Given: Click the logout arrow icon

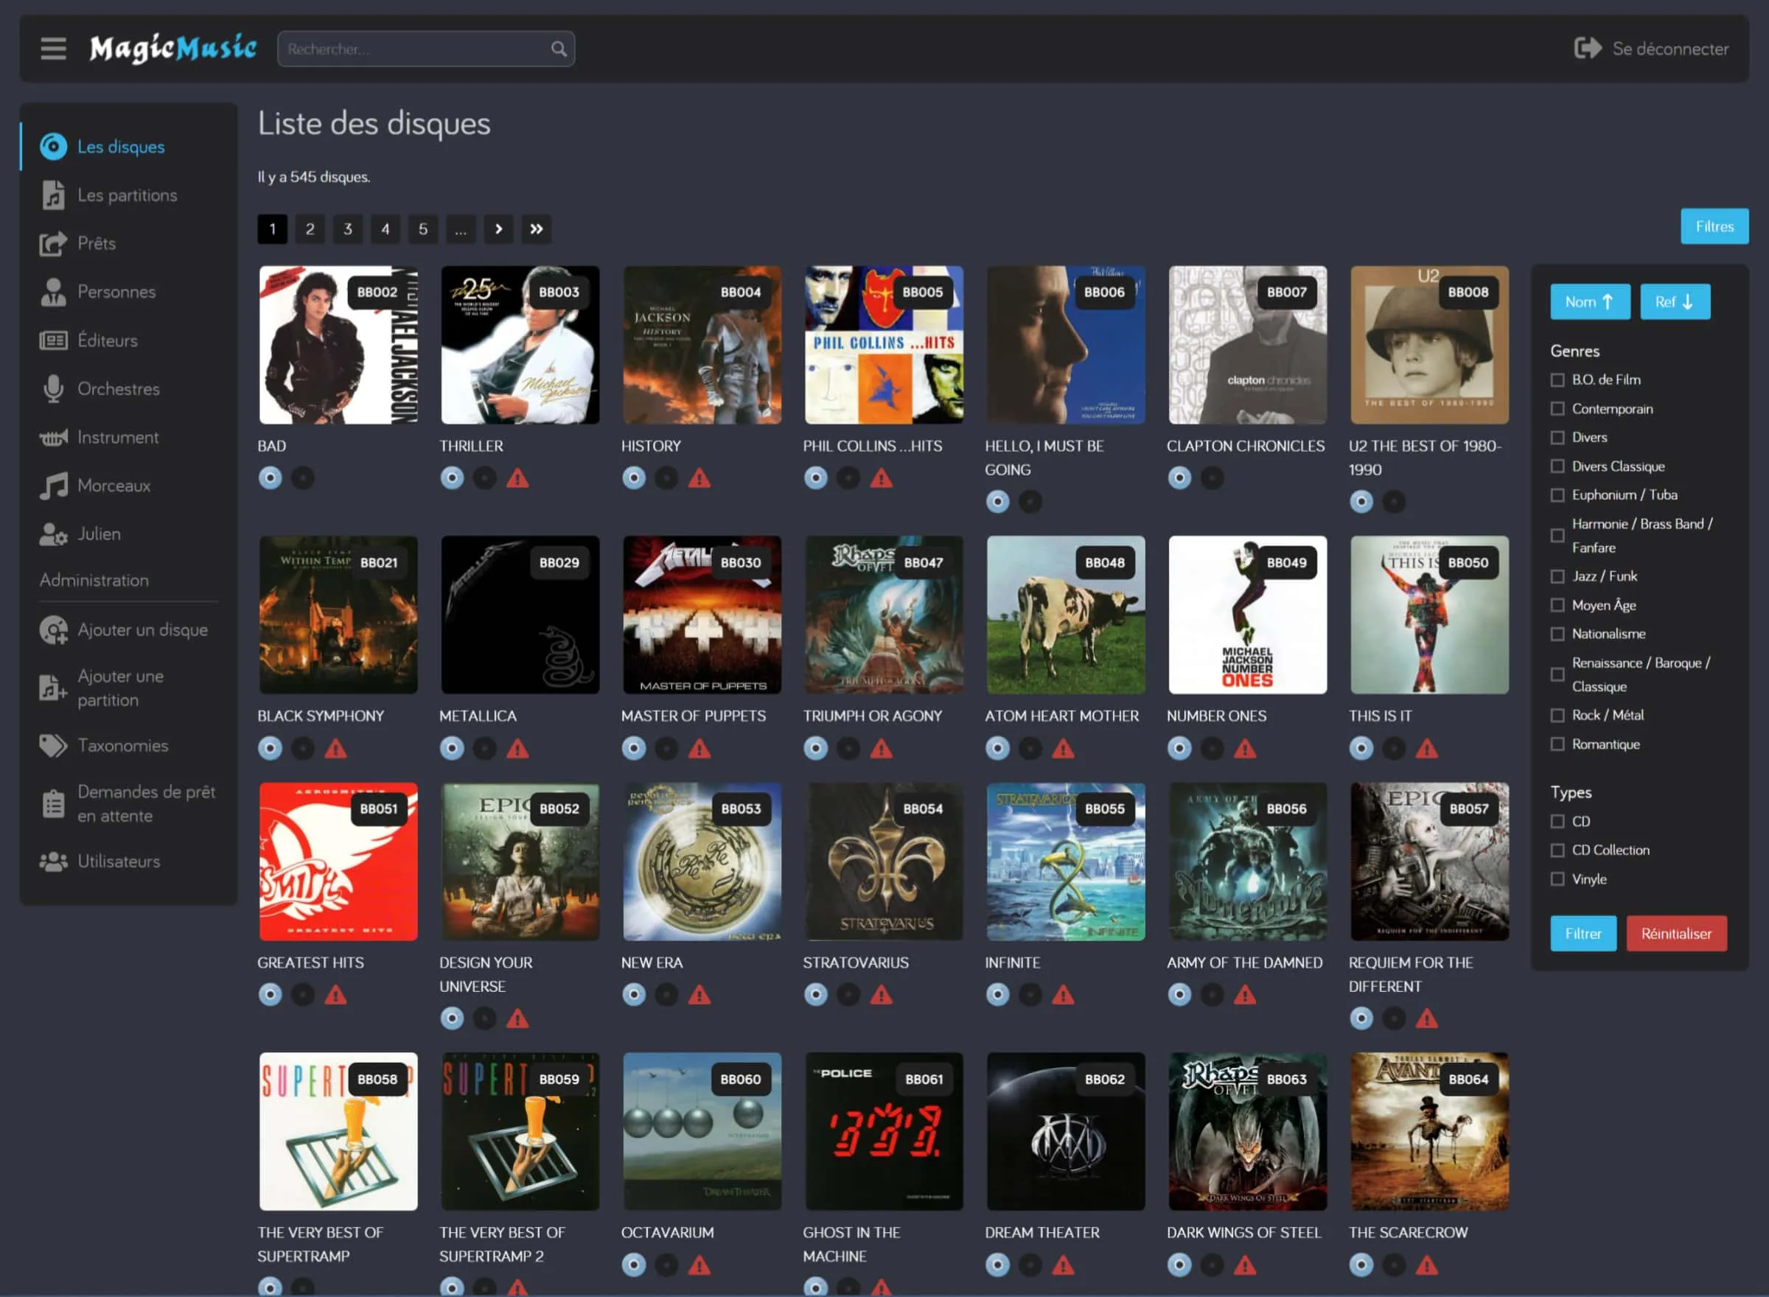Looking at the screenshot, I should point(1587,49).
